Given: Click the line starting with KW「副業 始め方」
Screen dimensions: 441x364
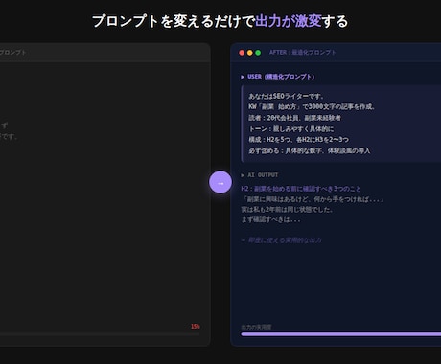Looking at the screenshot, I should point(312,106).
